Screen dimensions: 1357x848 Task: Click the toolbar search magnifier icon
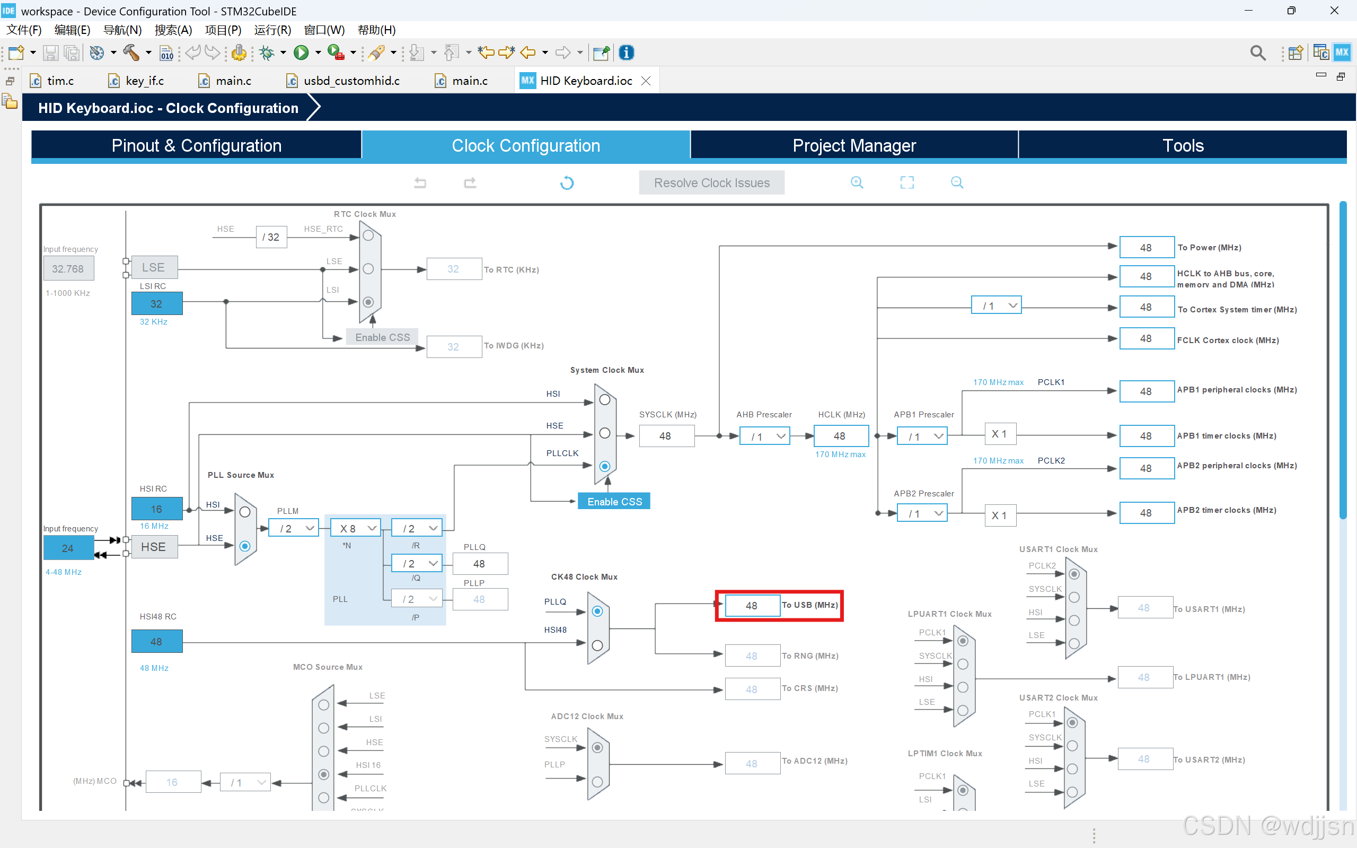point(1257,53)
